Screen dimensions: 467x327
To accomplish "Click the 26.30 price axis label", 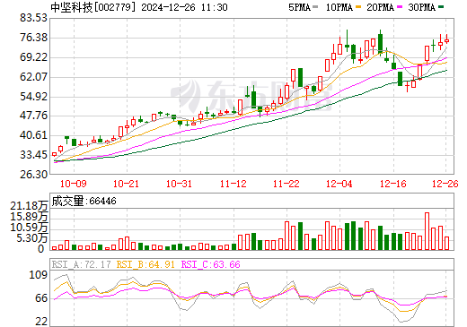I will click(x=33, y=174).
